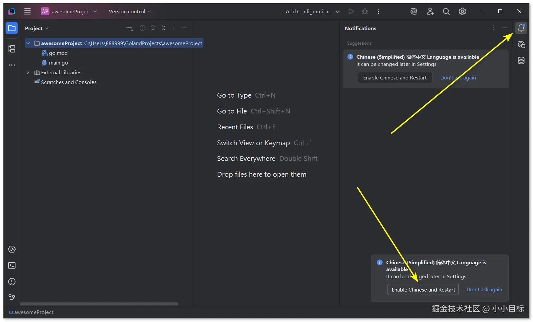Toggle the Notifications bell icon
Viewport: 533px width, 322px height.
point(521,28)
